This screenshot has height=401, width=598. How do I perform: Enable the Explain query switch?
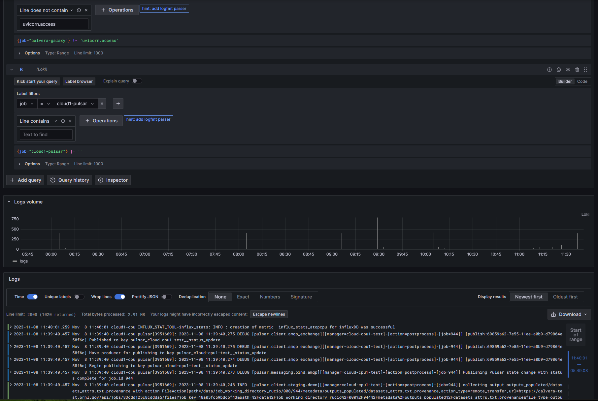[x=137, y=81]
